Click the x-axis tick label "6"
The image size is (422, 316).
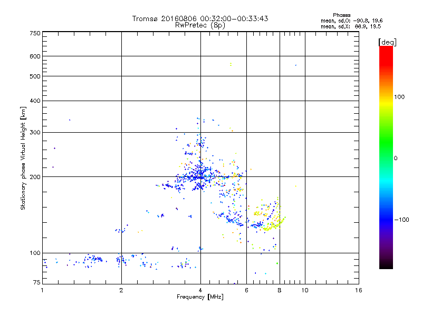click(x=246, y=290)
